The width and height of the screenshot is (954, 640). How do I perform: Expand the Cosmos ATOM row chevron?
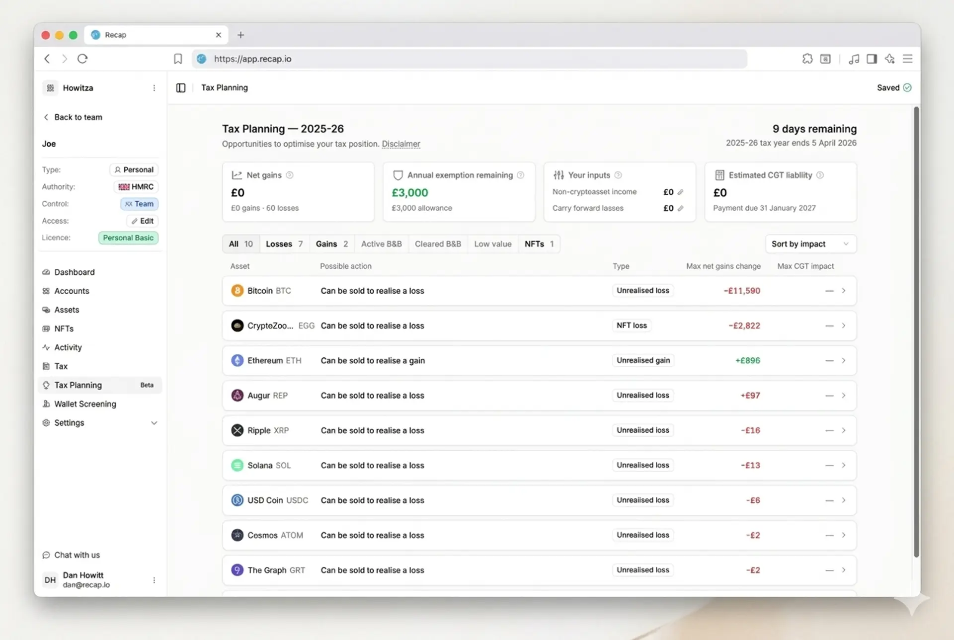click(x=844, y=535)
